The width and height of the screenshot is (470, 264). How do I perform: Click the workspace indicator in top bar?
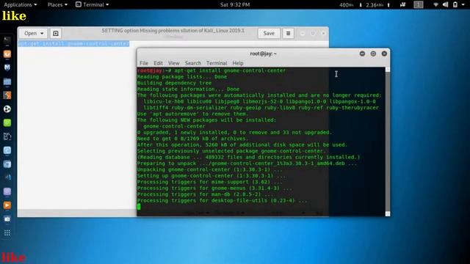pyautogui.click(x=419, y=4)
